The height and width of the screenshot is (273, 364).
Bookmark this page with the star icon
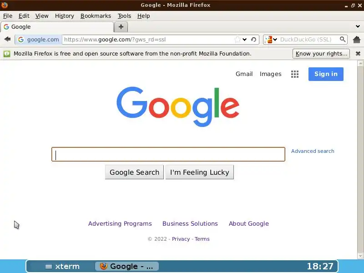(238, 40)
